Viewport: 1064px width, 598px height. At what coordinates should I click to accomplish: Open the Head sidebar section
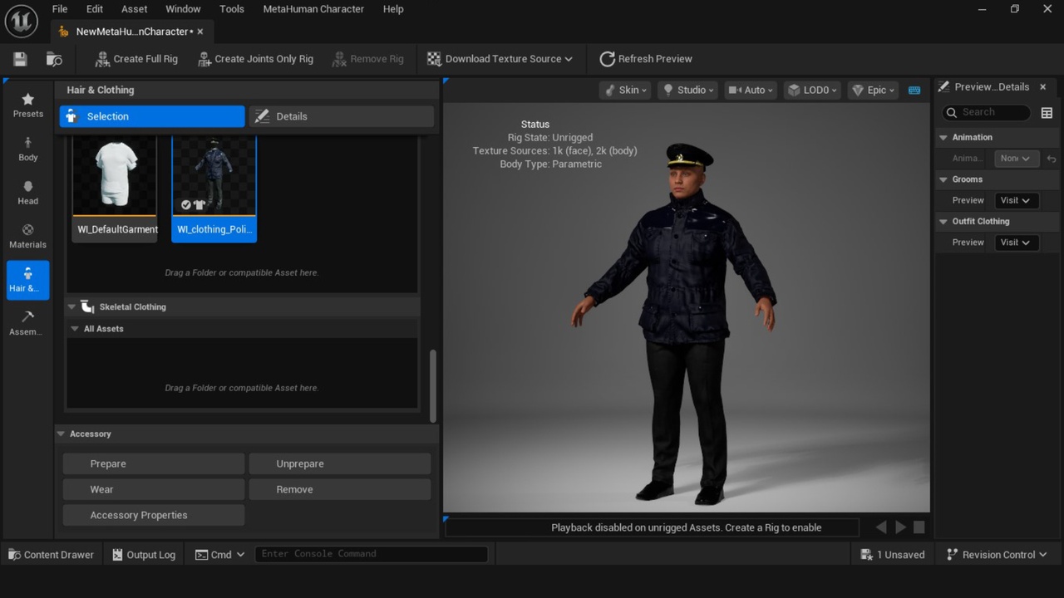[x=28, y=193]
